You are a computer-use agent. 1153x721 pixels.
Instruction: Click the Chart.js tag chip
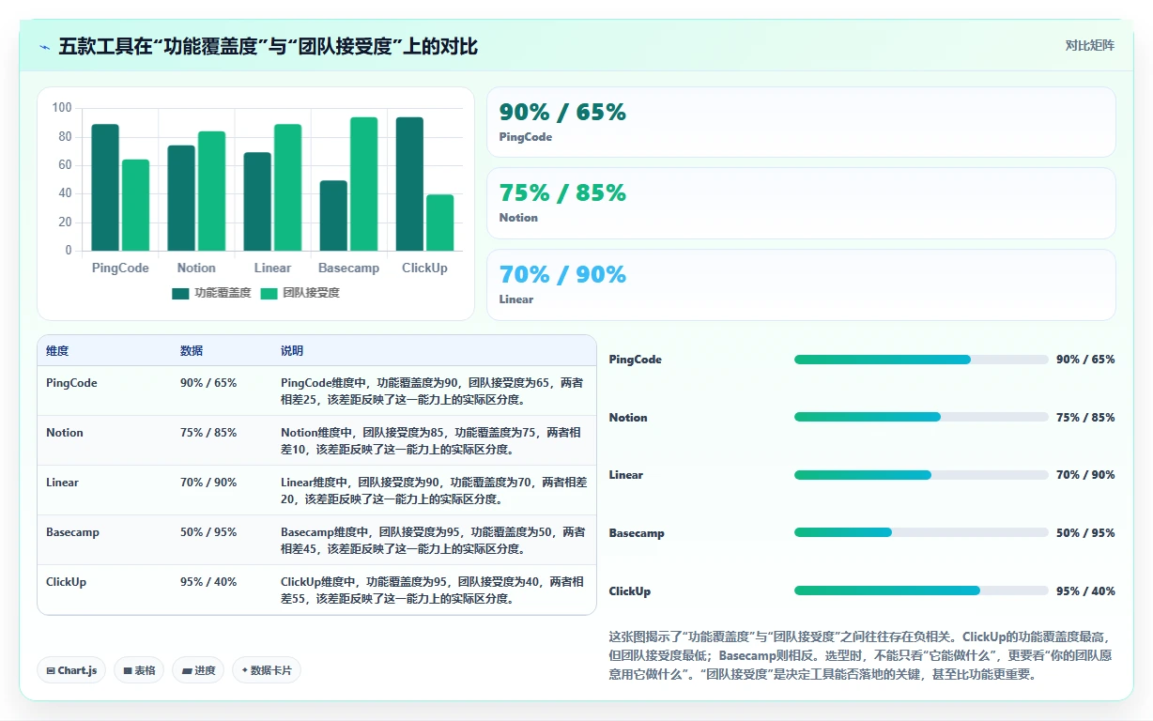(x=71, y=670)
